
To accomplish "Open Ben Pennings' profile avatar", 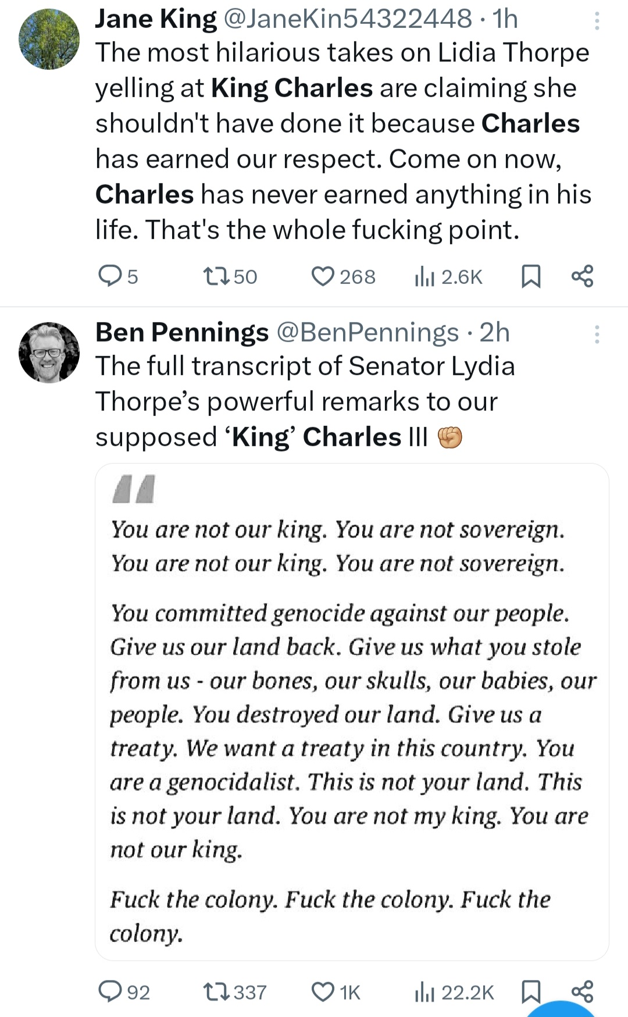I will coord(49,353).
